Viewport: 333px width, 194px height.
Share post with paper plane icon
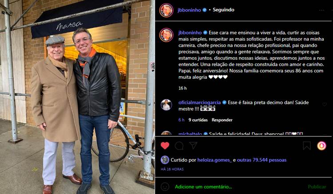[193, 145]
